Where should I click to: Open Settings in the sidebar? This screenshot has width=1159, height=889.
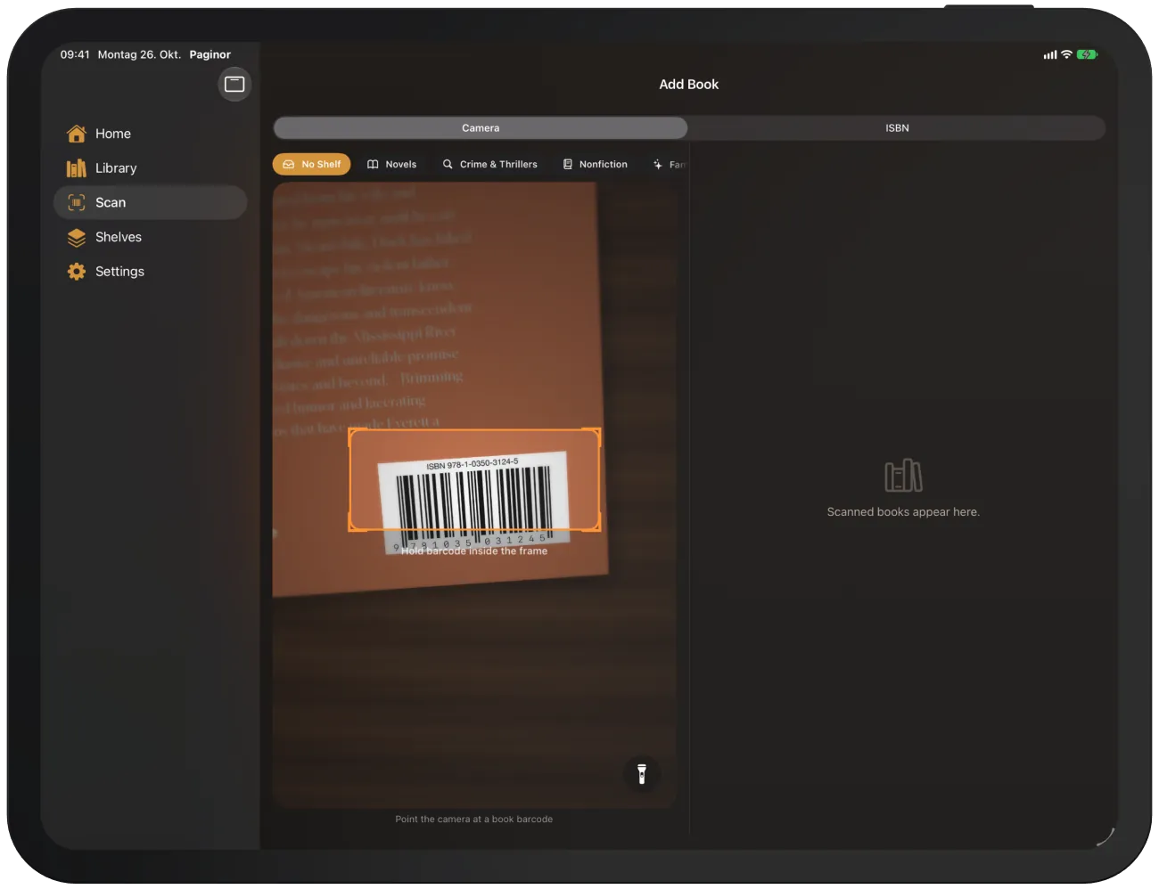click(x=150, y=272)
